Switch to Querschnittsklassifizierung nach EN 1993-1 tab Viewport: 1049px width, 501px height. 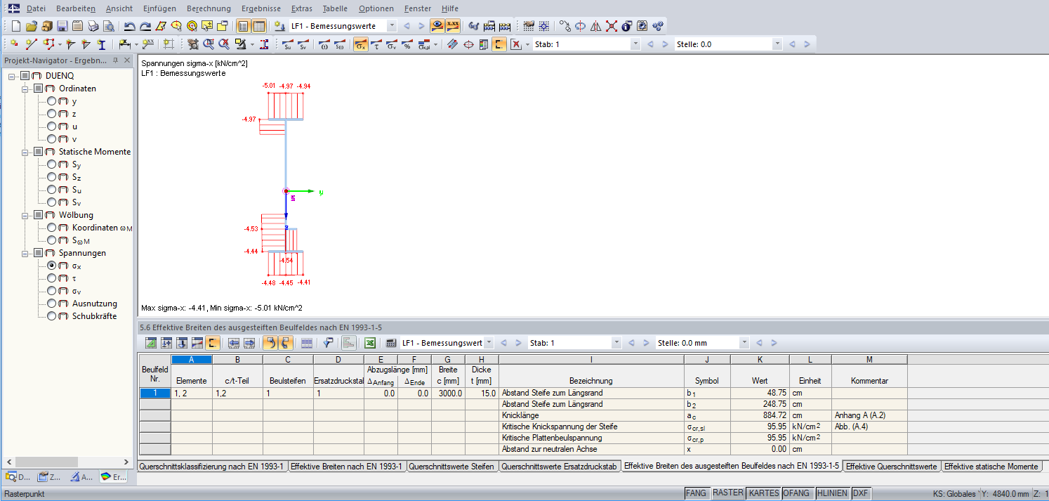tap(212, 467)
